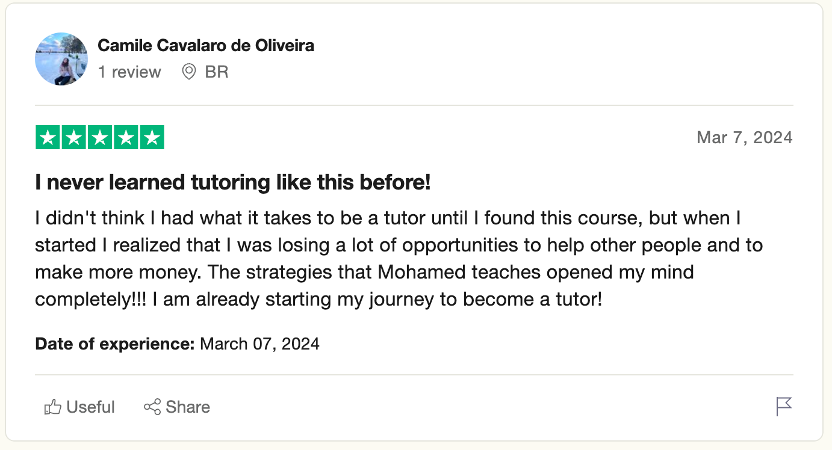Mark review as Useful via text label

[x=91, y=407]
